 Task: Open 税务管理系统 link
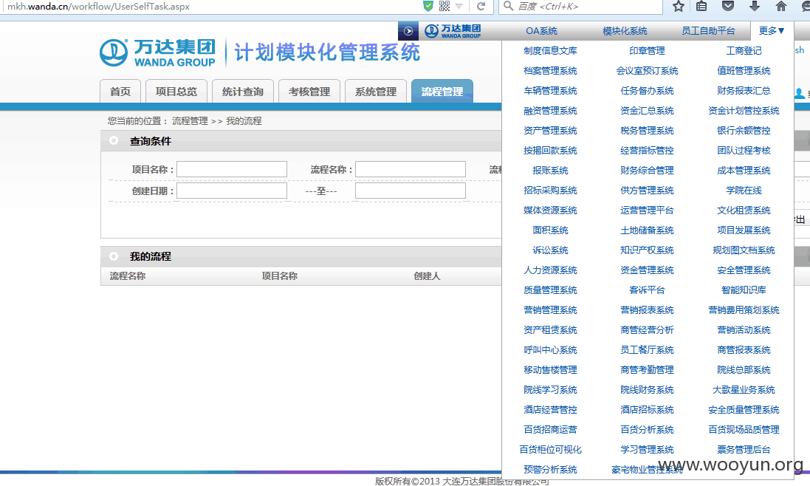(647, 131)
